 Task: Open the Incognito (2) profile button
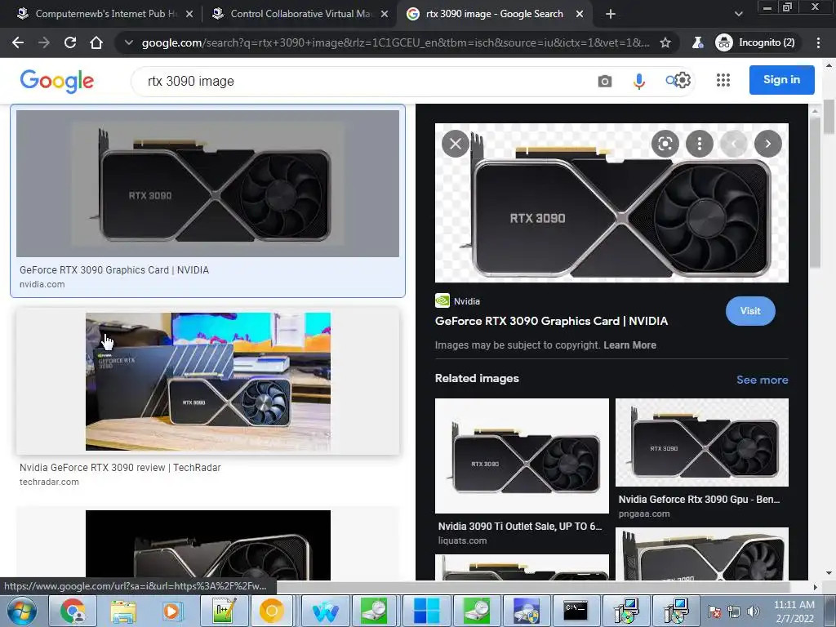(756, 42)
